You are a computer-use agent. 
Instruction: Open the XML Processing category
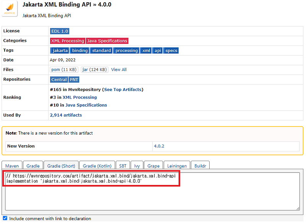coord(67,41)
